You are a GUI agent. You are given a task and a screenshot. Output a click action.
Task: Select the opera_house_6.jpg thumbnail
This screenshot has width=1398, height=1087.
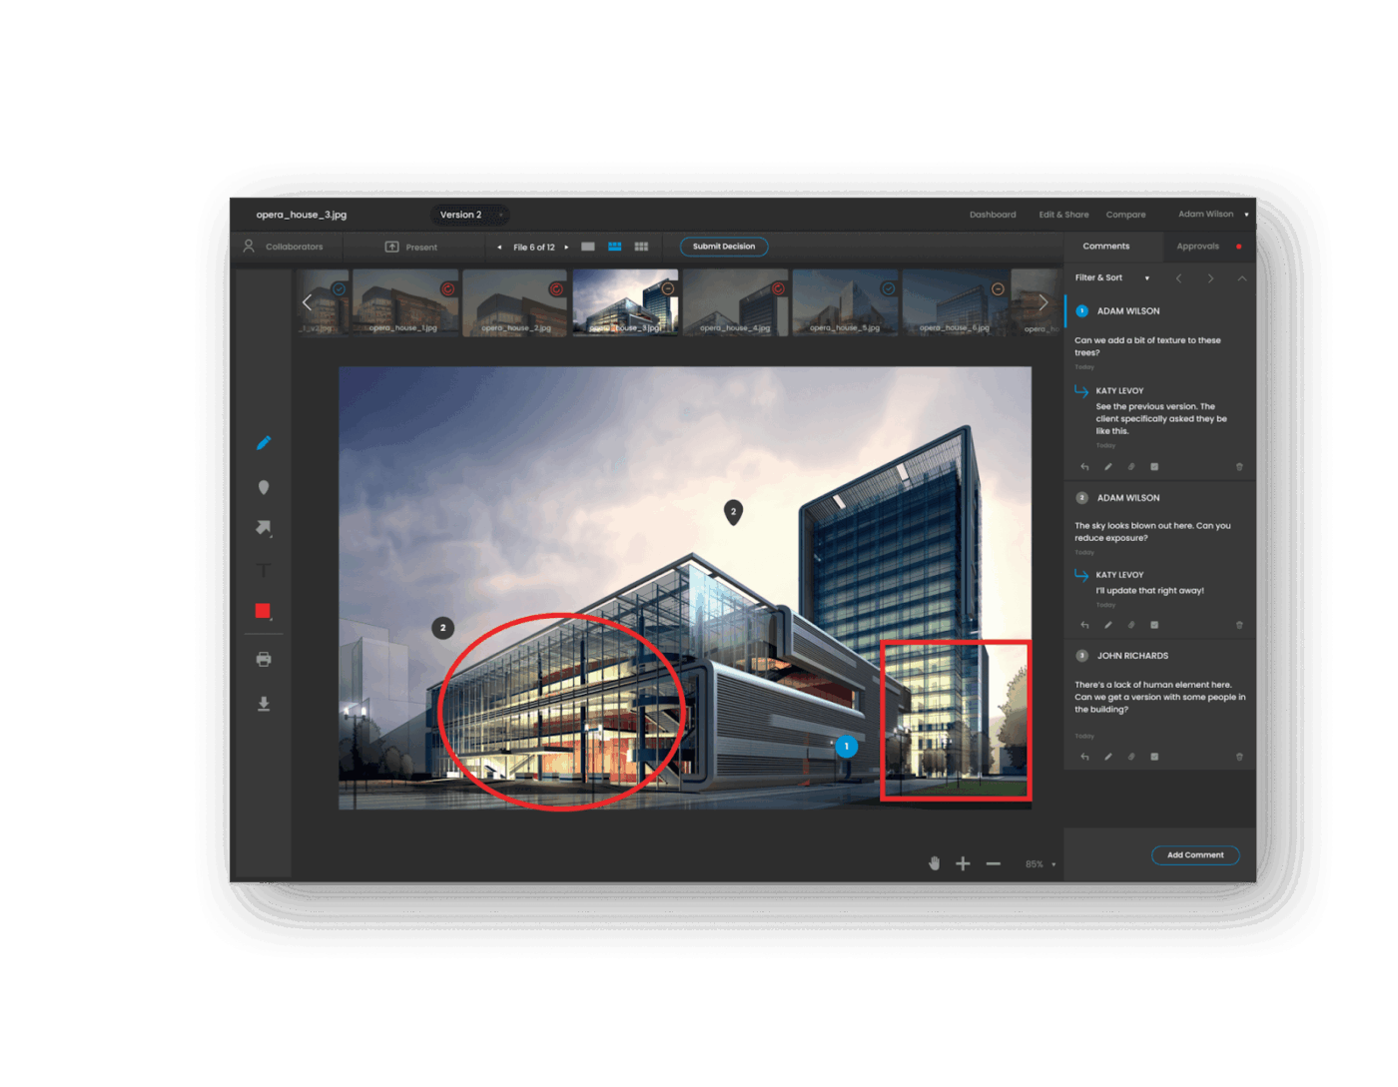955,301
